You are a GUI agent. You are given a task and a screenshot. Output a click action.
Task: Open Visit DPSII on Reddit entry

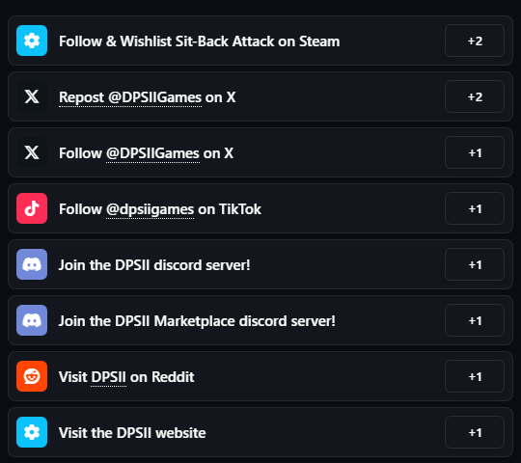tap(260, 376)
